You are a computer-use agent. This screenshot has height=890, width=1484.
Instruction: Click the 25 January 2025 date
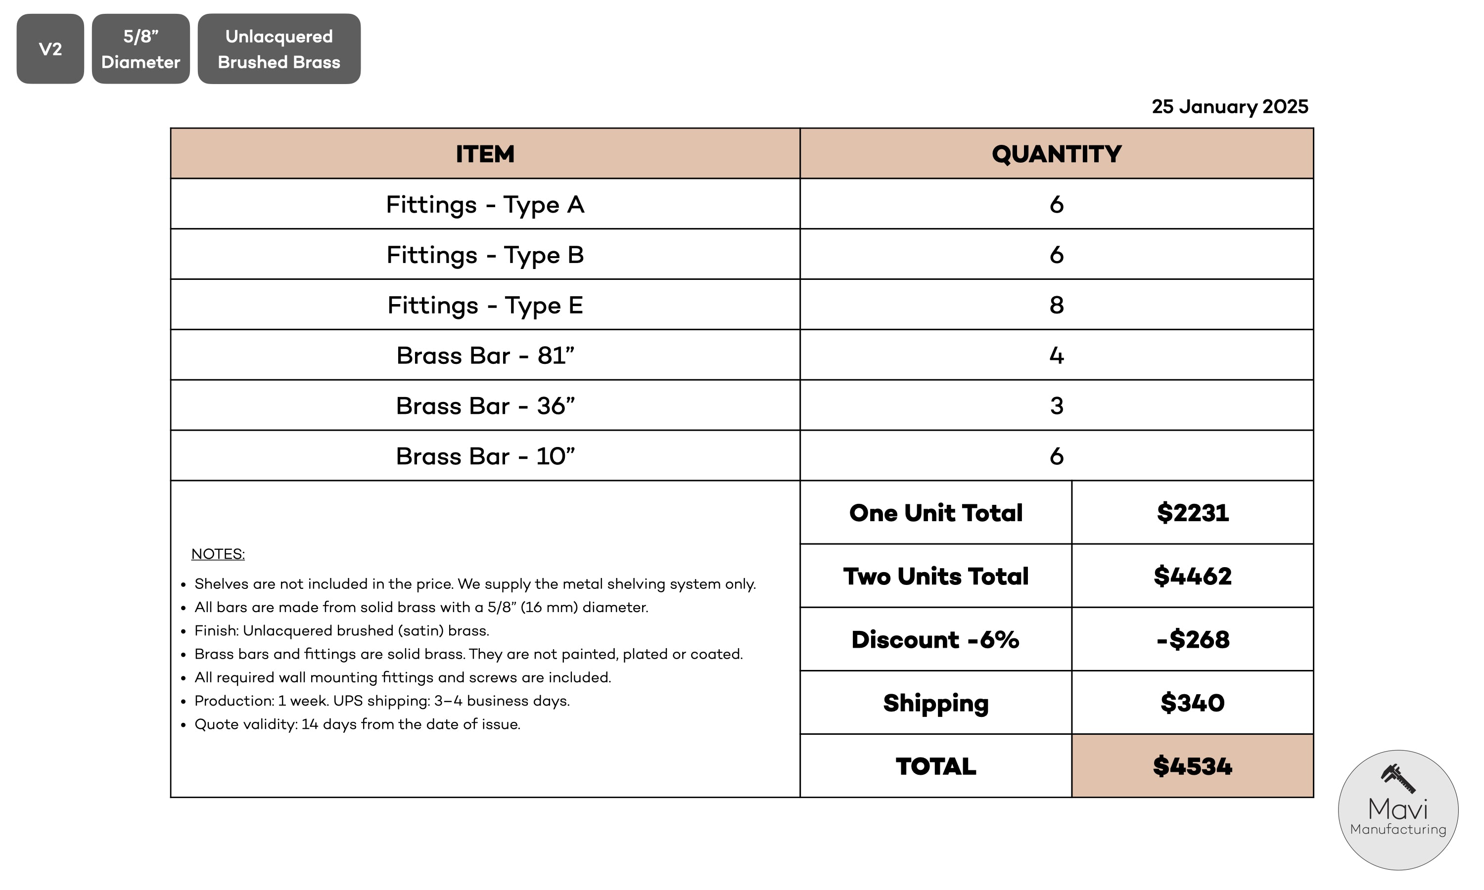click(1229, 107)
